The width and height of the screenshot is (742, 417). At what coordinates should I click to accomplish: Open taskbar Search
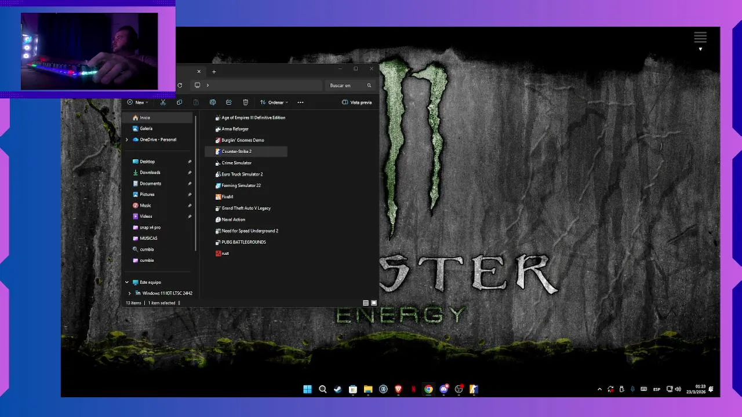tap(323, 389)
